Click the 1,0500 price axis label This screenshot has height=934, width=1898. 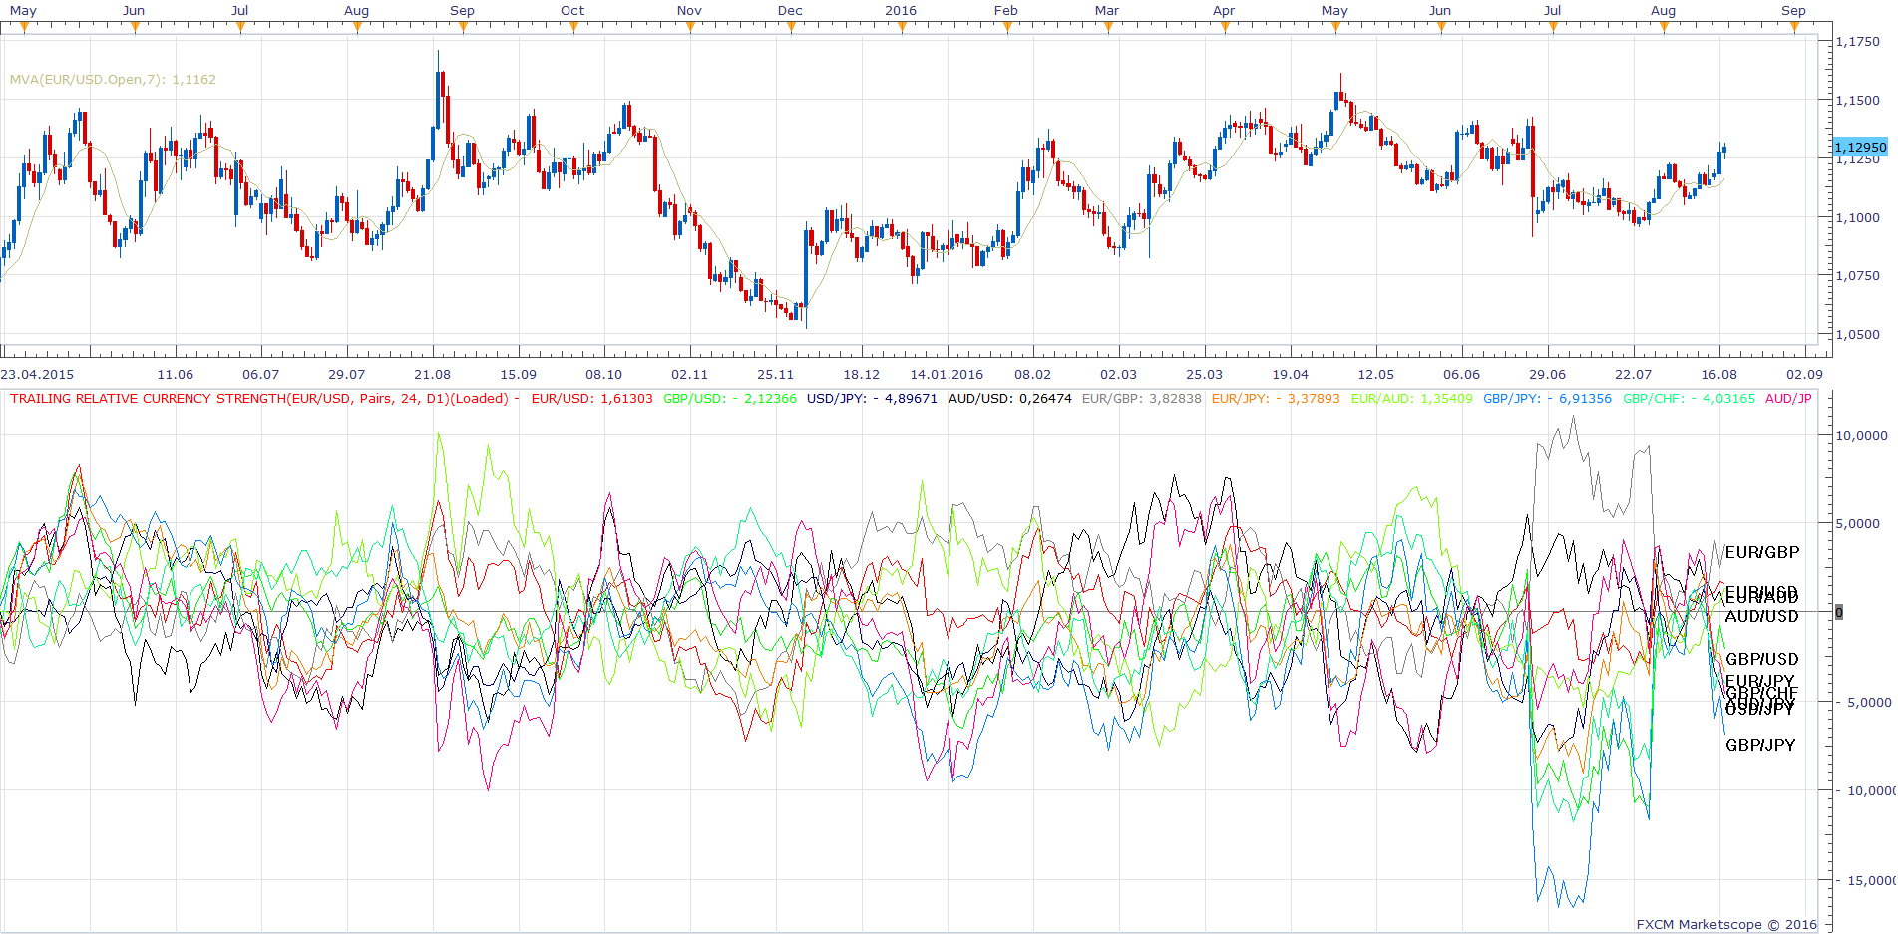pyautogui.click(x=1858, y=335)
